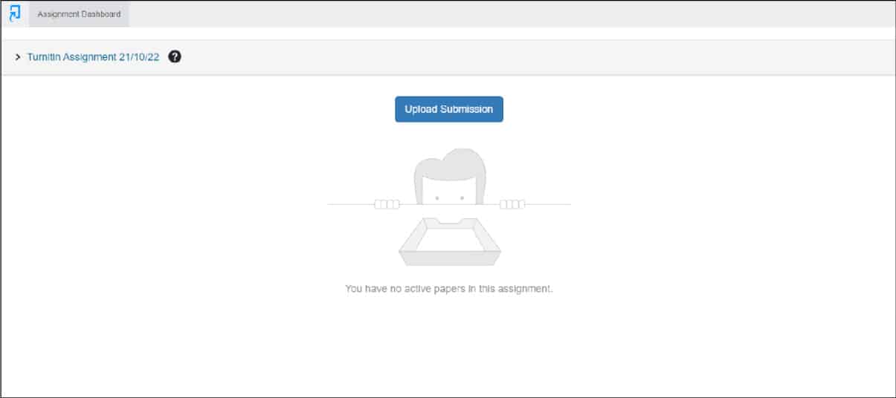This screenshot has height=398, width=896.
Task: Click the character's left hand graphic
Action: pos(387,204)
